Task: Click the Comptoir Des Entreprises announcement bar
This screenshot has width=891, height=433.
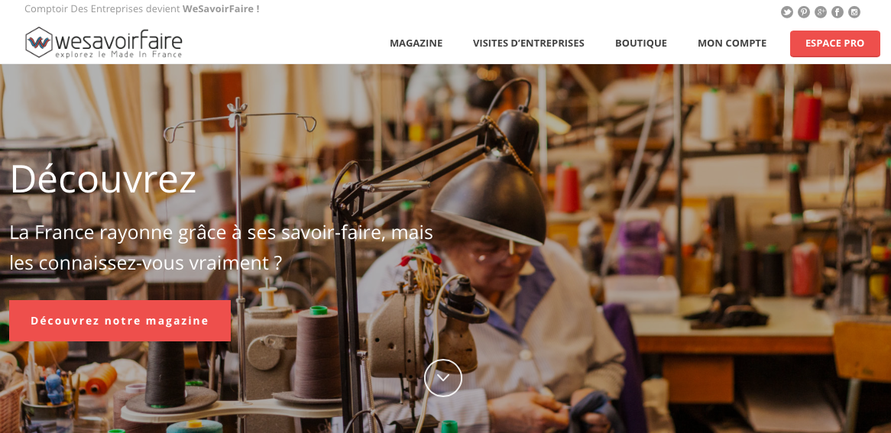Action: (x=142, y=9)
